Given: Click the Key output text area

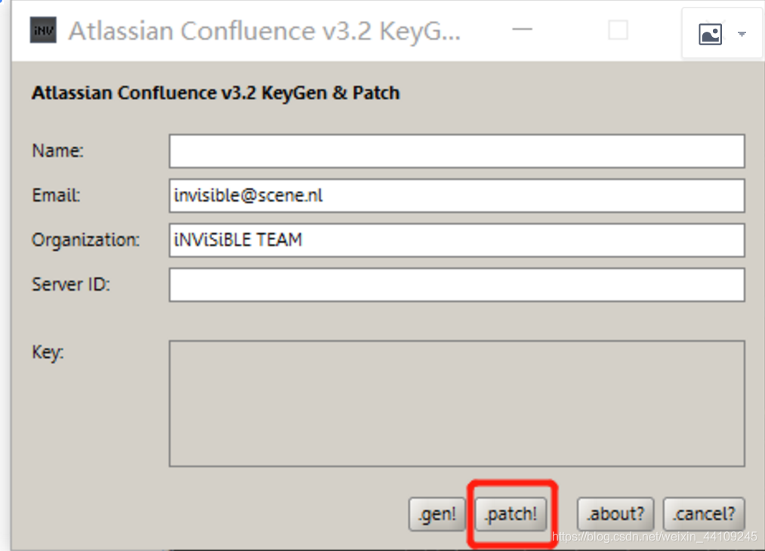Looking at the screenshot, I should (x=457, y=404).
